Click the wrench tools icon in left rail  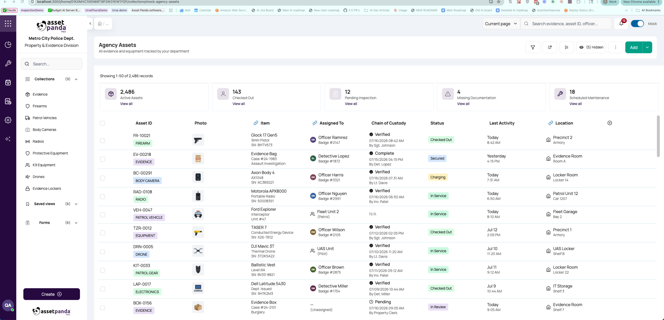8,63
